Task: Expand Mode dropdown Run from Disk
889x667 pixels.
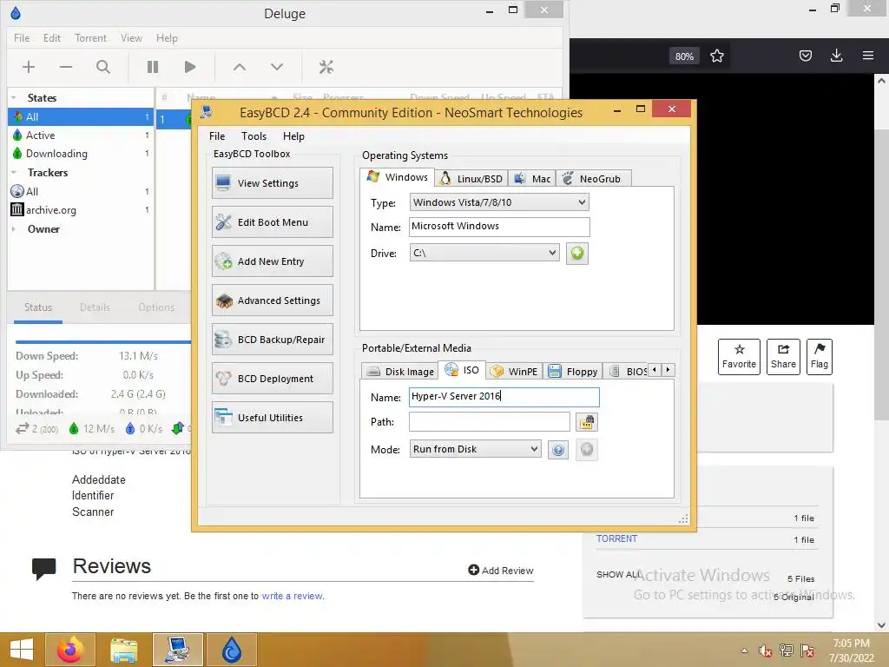Action: pos(475,449)
